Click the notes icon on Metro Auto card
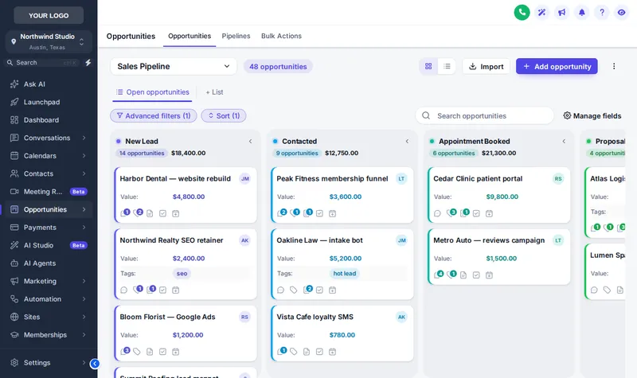Viewport: 637px width, 378px height. pos(463,275)
